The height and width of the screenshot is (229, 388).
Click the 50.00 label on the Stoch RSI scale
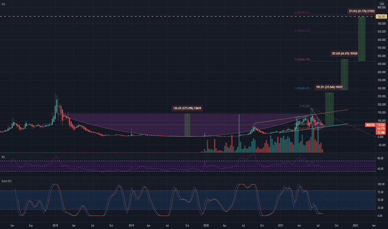[x=381, y=200]
